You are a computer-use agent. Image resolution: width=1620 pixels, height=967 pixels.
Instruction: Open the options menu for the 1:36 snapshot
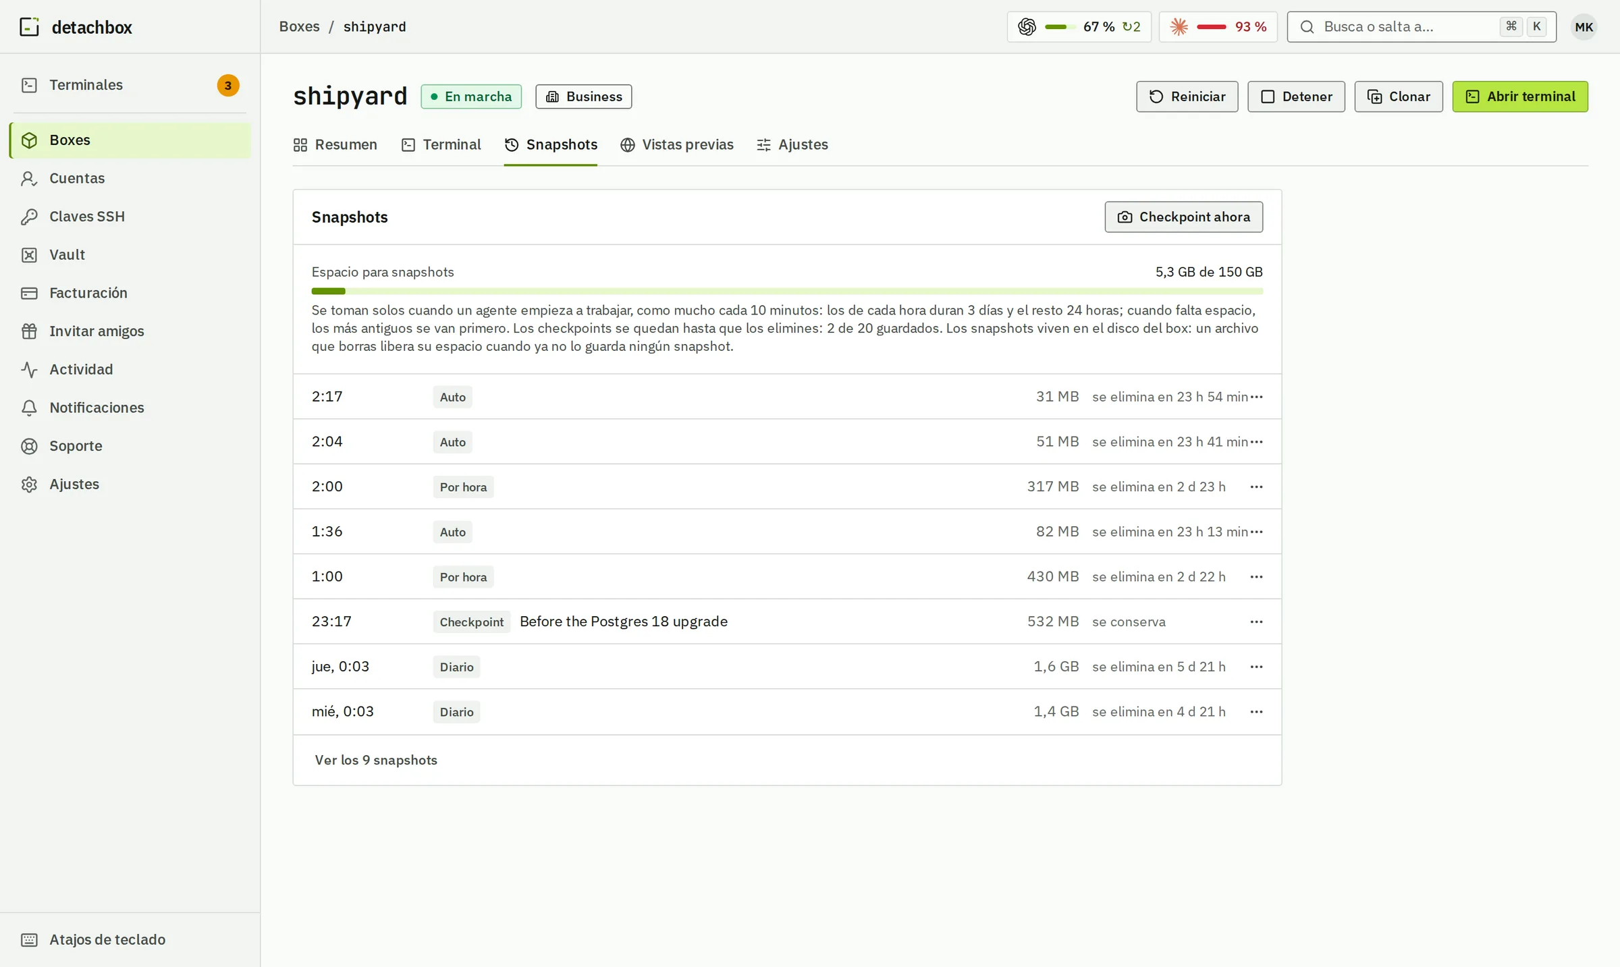tap(1255, 532)
